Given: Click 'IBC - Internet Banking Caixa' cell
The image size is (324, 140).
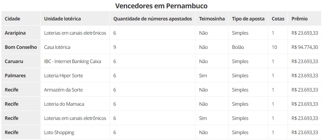Looking at the screenshot, I should click(x=72, y=61).
